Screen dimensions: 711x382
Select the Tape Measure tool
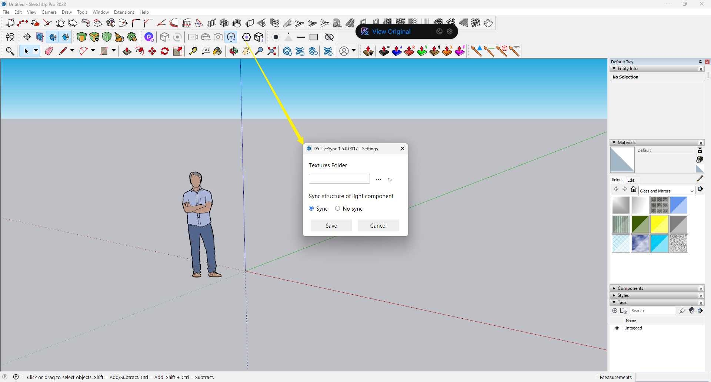[193, 51]
